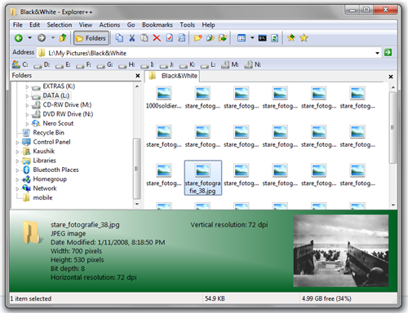
Task: Click the Organize Bookmarks star icon
Action: [304, 38]
